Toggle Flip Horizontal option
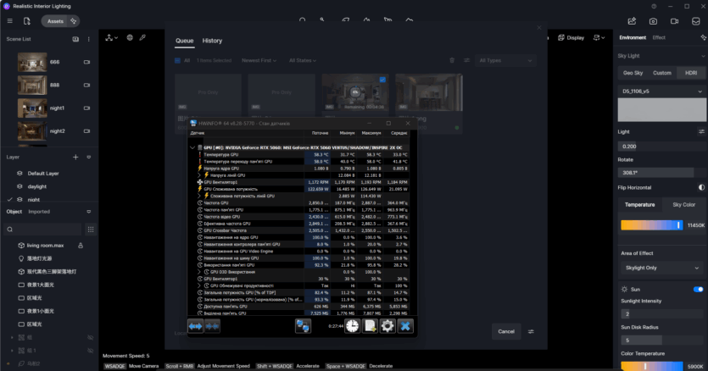The image size is (708, 371). 701,187
